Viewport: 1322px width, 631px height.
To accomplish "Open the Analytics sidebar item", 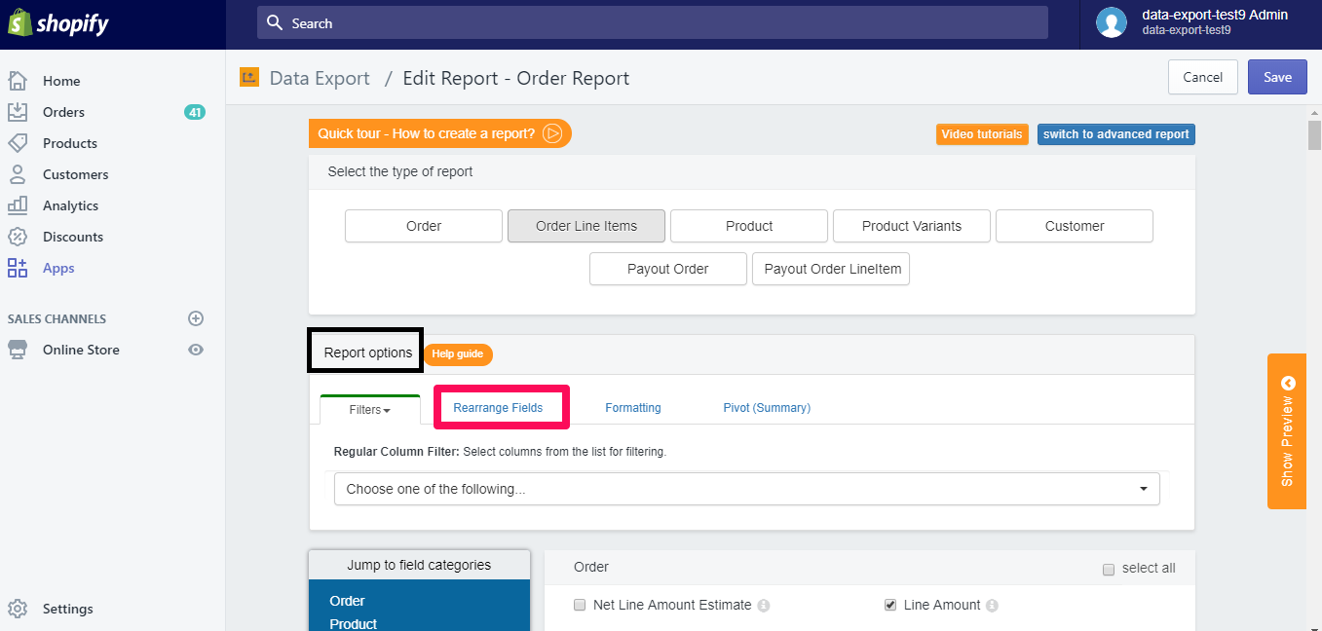I will click(69, 204).
